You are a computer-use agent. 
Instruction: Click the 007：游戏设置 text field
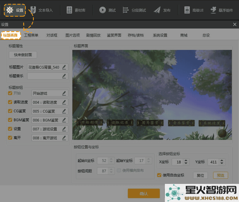[x=50, y=129]
